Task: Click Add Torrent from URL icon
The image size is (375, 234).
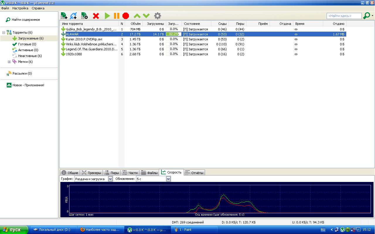Action: coord(74,16)
